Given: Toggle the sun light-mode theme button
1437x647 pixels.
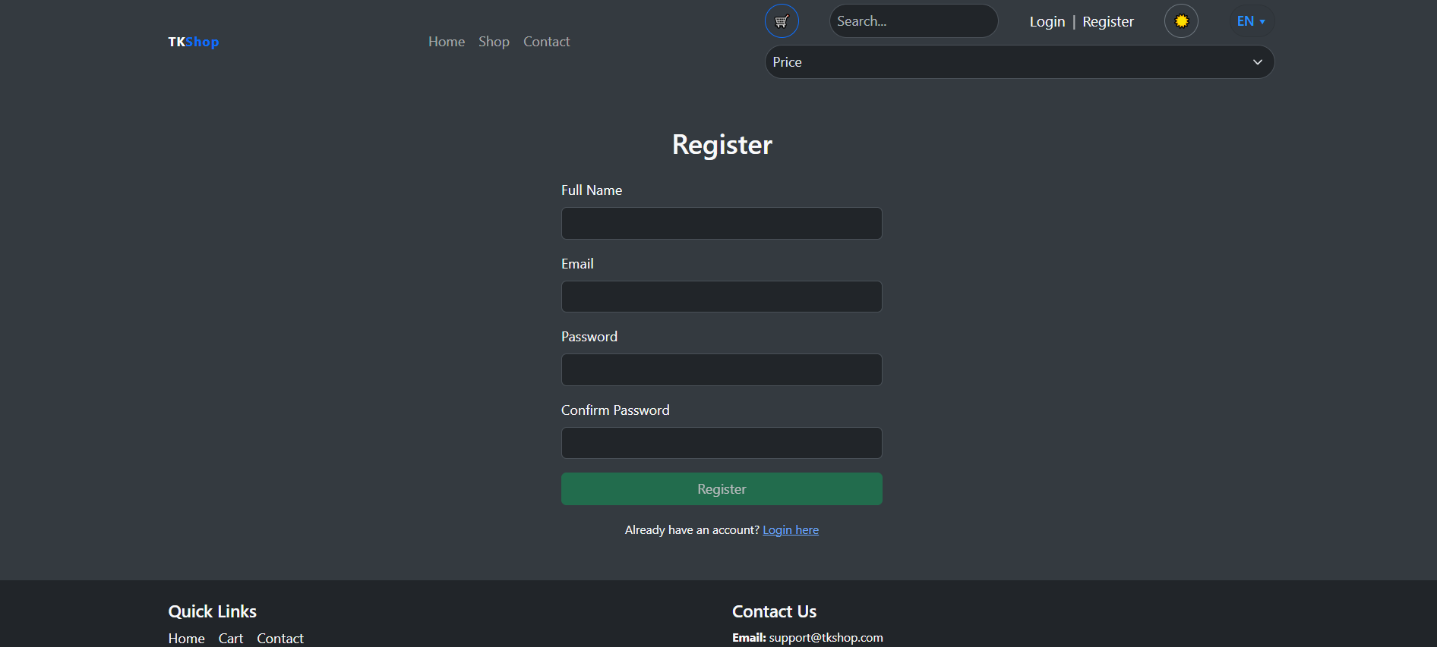Looking at the screenshot, I should [x=1181, y=21].
